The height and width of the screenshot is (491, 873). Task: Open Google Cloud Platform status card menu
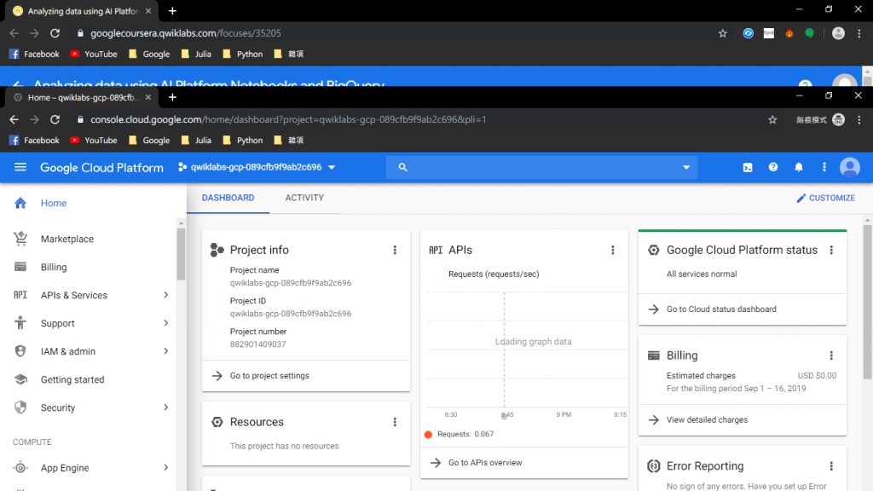click(x=831, y=250)
